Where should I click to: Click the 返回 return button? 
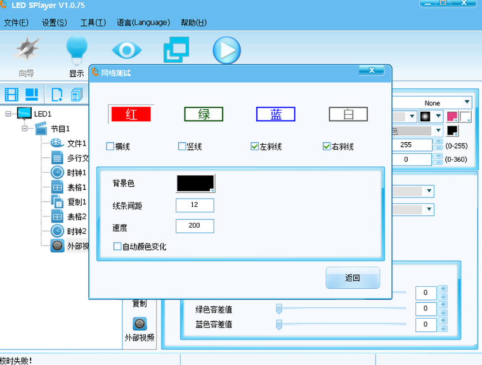(353, 277)
